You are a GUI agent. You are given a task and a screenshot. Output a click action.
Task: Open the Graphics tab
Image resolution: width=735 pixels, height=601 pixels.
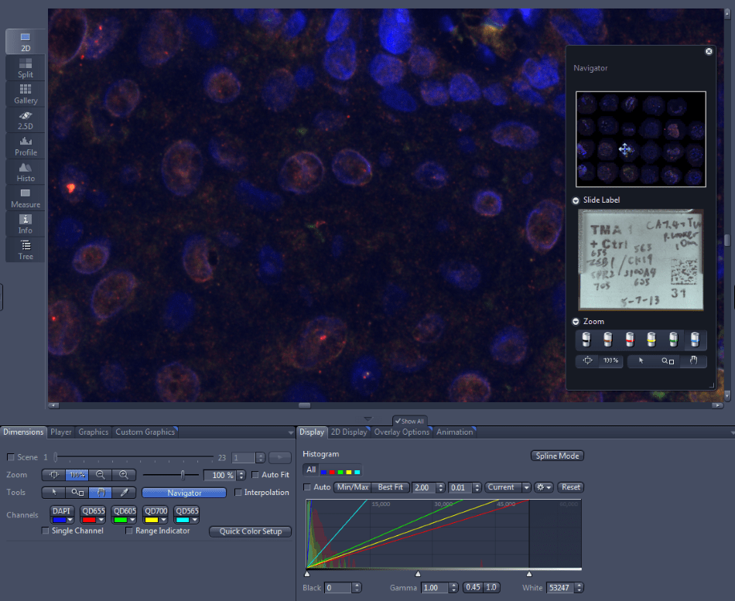(x=94, y=432)
